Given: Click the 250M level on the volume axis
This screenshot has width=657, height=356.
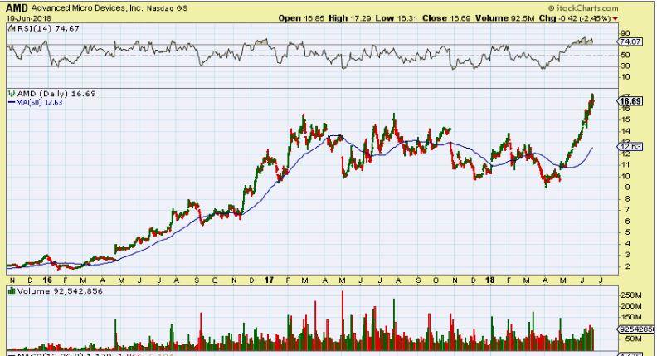Looking at the screenshot, I should 631,295.
